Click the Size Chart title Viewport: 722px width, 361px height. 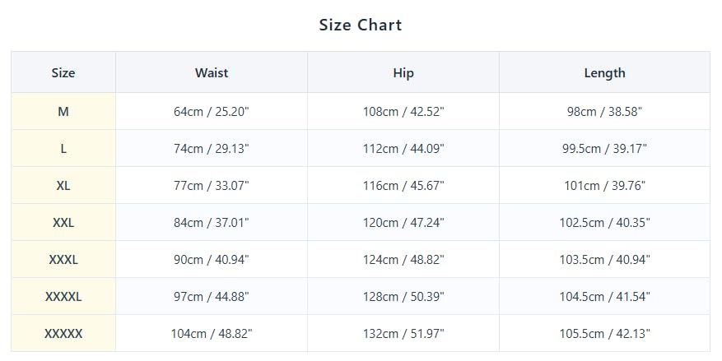(361, 25)
